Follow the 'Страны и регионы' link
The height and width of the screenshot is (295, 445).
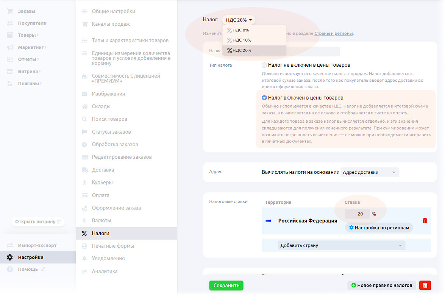pos(333,33)
